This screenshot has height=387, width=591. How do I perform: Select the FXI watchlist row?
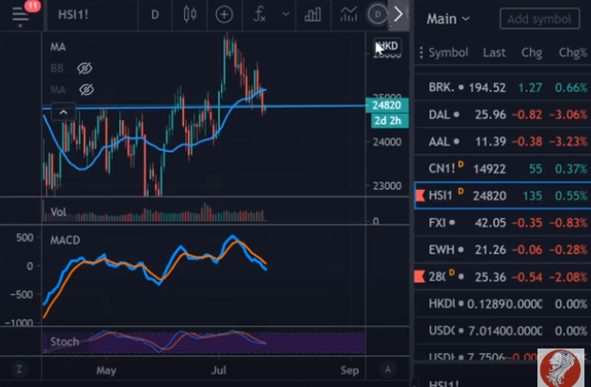click(503, 223)
